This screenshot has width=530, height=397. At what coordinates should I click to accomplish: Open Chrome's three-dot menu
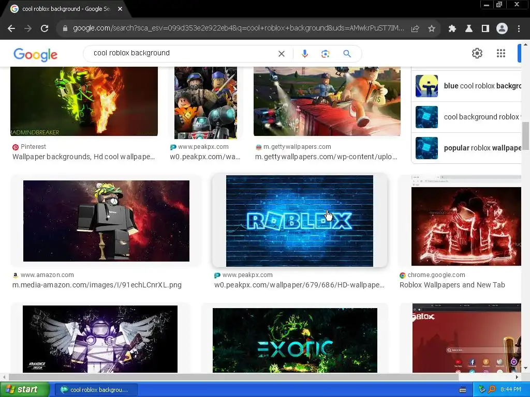pyautogui.click(x=519, y=29)
